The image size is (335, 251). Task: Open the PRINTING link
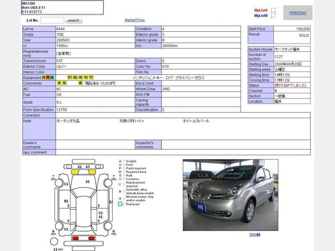coord(298,13)
